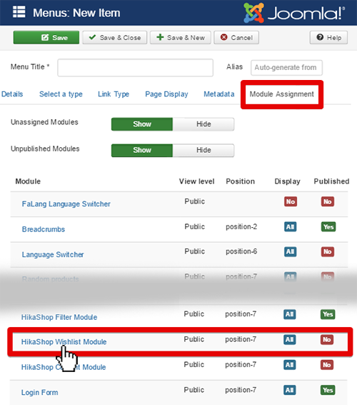The image size is (357, 407).
Task: Click the Position column header
Action: click(241, 181)
